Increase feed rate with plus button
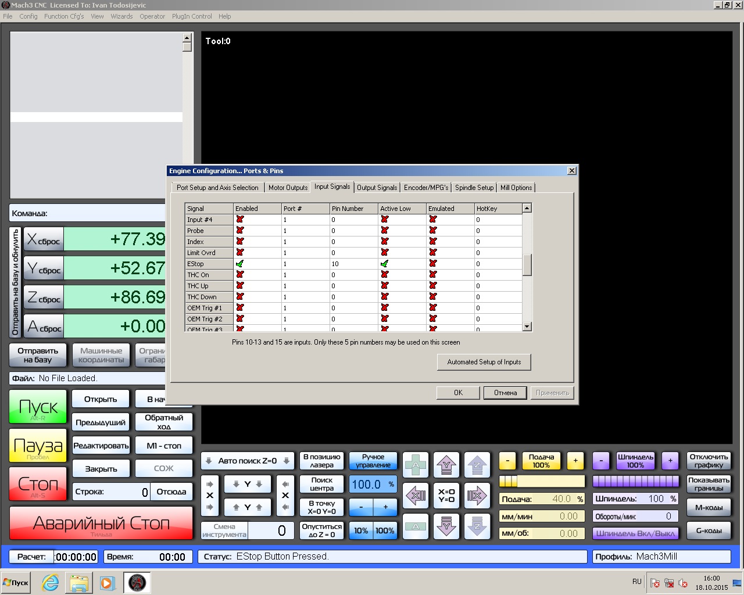The height and width of the screenshot is (595, 744). tap(575, 461)
